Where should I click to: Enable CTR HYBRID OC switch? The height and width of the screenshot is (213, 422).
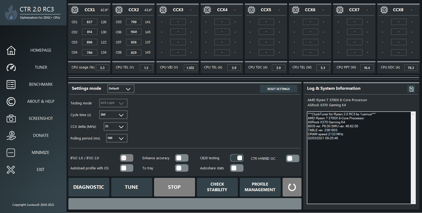tap(293, 158)
